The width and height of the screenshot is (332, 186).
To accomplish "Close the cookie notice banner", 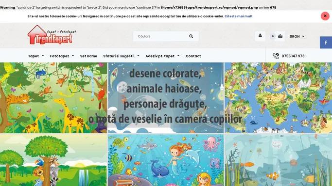I will [x=325, y=16].
